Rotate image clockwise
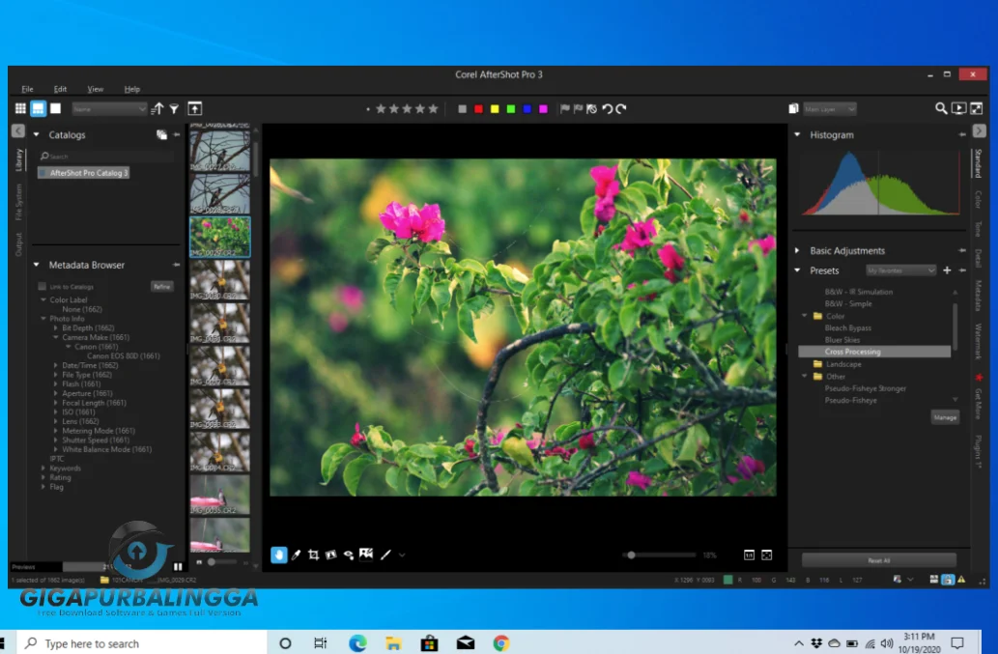998x654 pixels. 621,109
